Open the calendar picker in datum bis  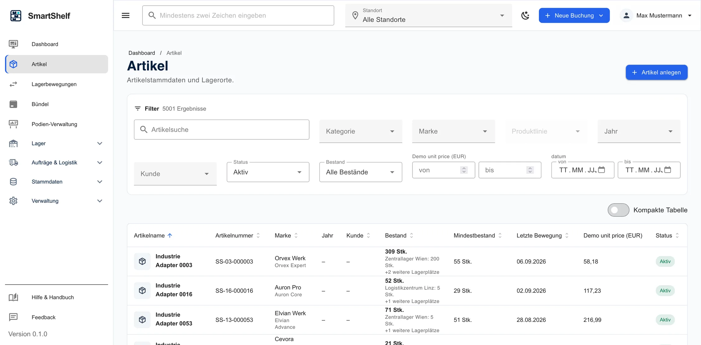click(668, 170)
